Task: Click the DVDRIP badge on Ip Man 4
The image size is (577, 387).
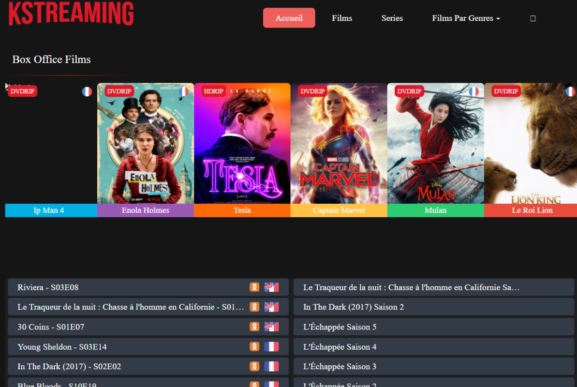Action: coord(22,91)
